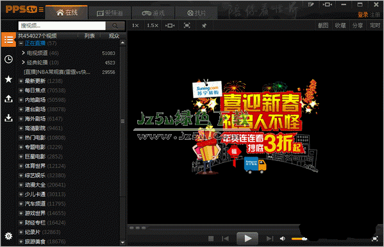Adjust the orange volume slider
384x247 pixels.
coord(299,239)
